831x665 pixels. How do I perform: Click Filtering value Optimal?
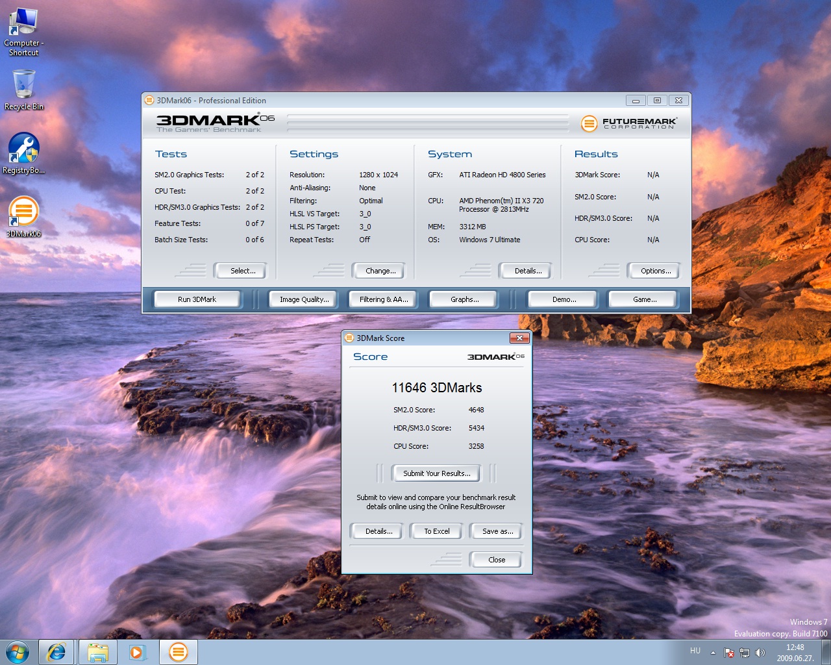371,201
